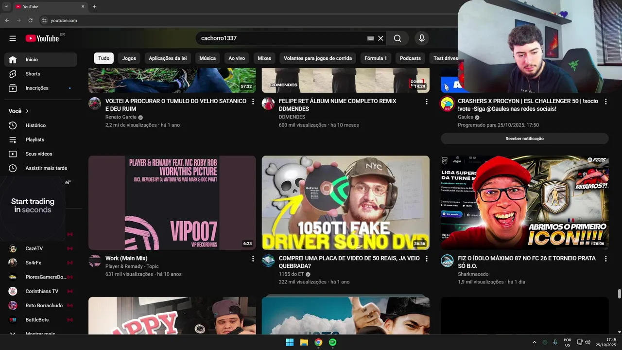
Task: Open the PioresGamersDo channel subscription
Action: point(41,277)
